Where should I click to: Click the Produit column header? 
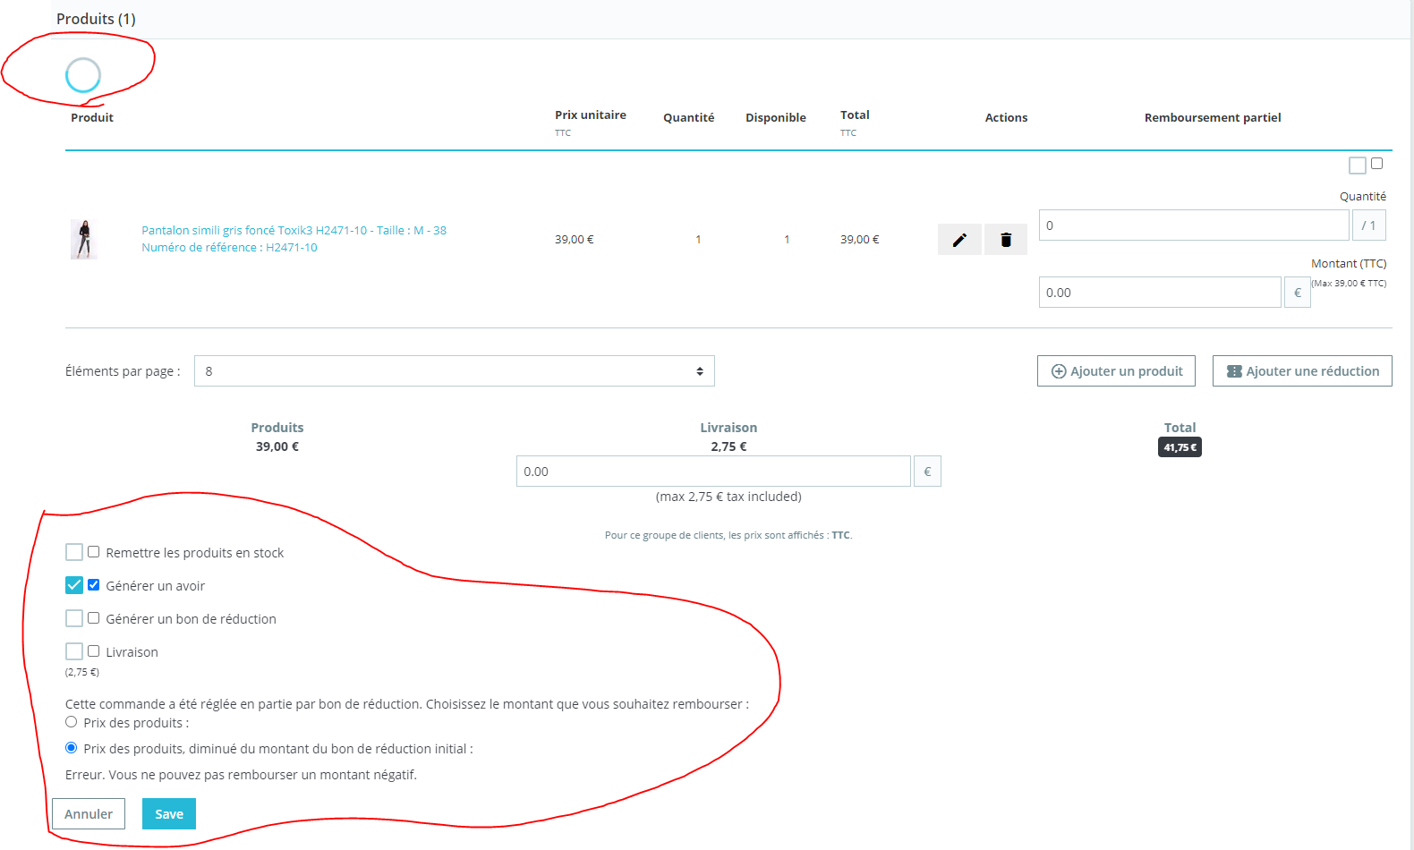point(92,118)
